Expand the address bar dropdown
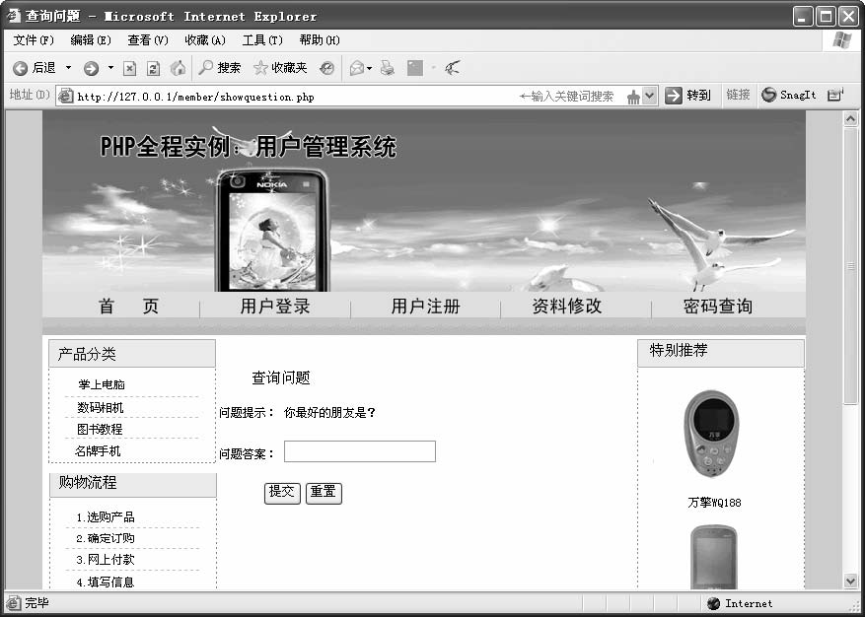 pyautogui.click(x=650, y=96)
